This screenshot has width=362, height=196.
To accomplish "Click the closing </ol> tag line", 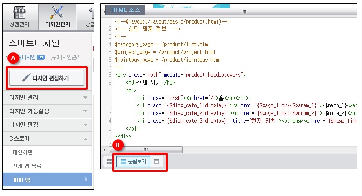I will pos(133,128).
